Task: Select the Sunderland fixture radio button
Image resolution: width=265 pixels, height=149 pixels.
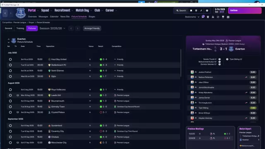Action: point(10,125)
